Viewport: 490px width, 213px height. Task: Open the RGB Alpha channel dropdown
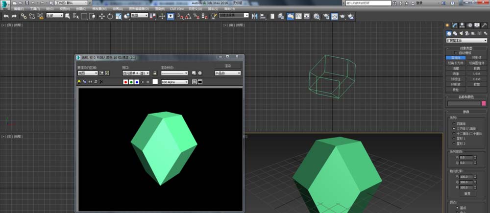174,82
